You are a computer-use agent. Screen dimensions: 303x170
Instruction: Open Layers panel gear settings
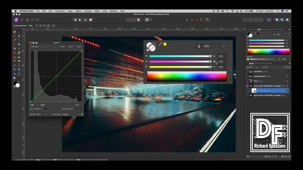click(286, 67)
